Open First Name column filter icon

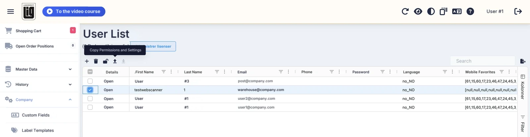pyautogui.click(x=164, y=72)
